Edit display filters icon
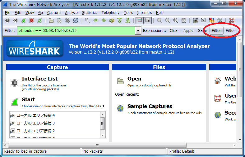245x157 pixels. [x=203, y=20]
